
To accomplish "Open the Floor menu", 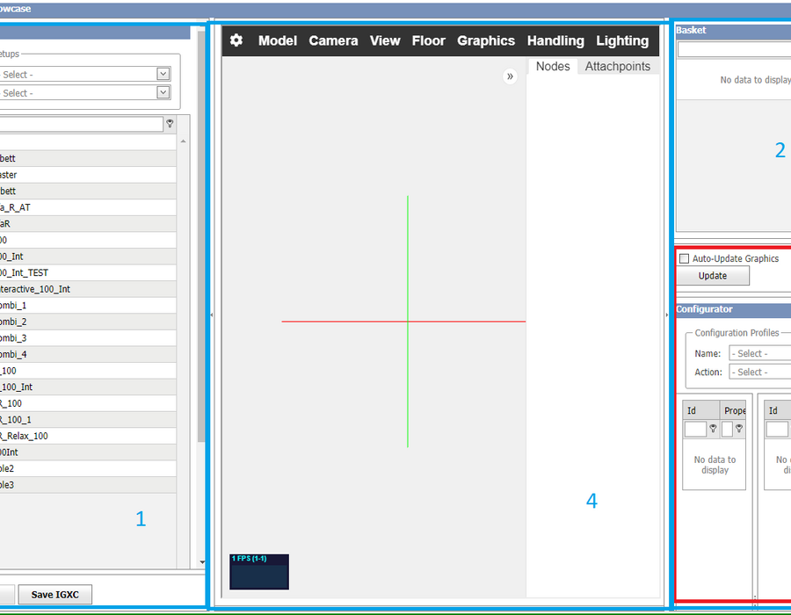I will [x=428, y=40].
